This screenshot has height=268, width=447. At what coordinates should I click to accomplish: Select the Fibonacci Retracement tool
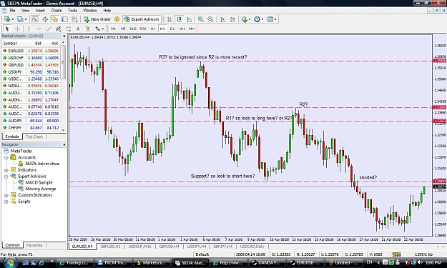(68, 29)
